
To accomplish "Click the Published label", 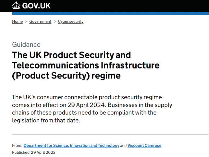I will [21, 152].
